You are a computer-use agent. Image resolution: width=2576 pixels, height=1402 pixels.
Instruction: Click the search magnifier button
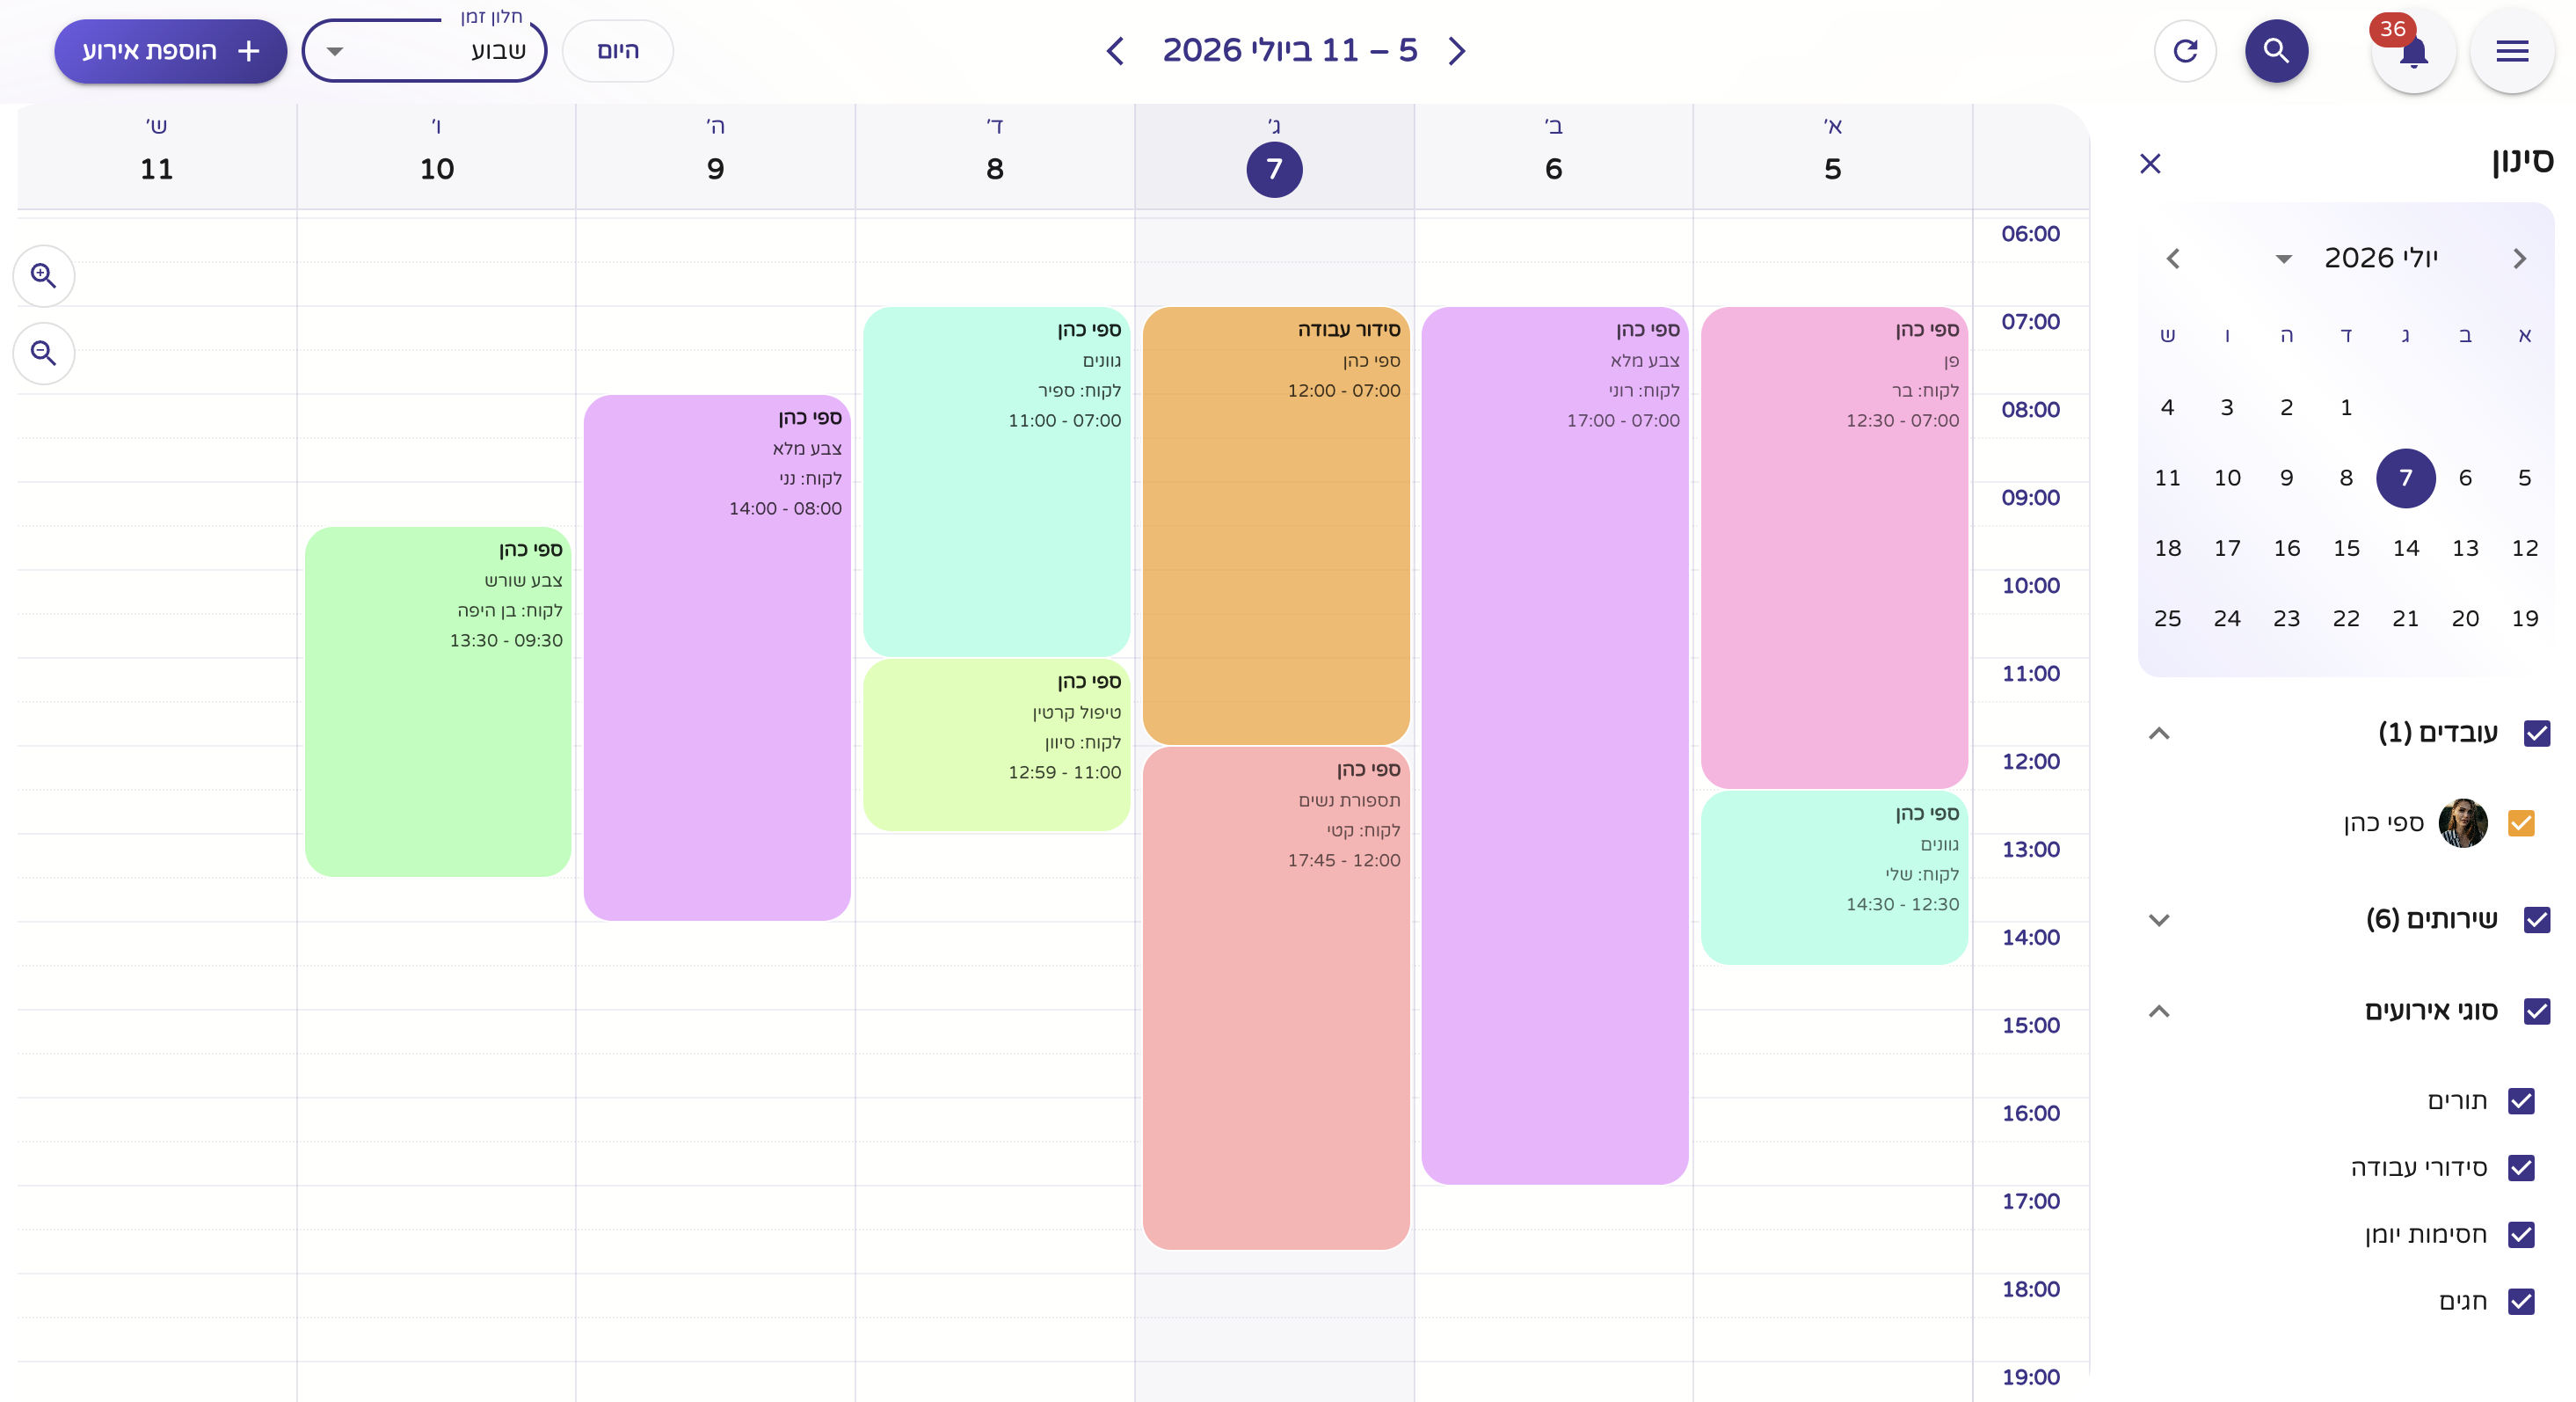pyautogui.click(x=2276, y=50)
